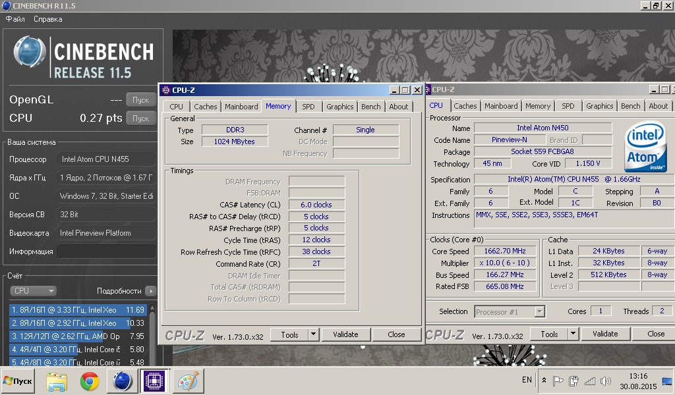Switch to the Caches tab in front CPU-Z window
Viewport: 675px width, 395px height.
[x=206, y=107]
